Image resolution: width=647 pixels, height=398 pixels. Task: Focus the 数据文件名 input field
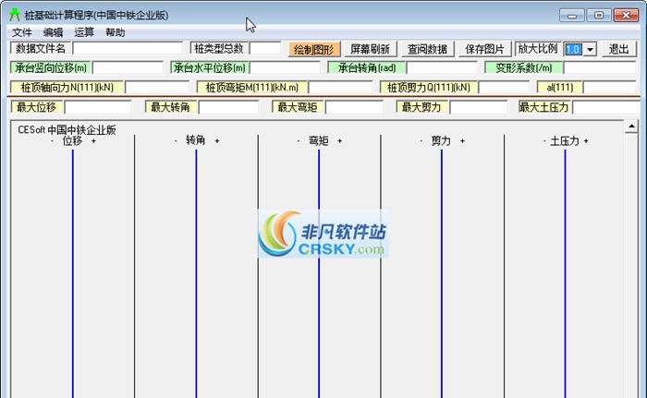click(x=128, y=48)
